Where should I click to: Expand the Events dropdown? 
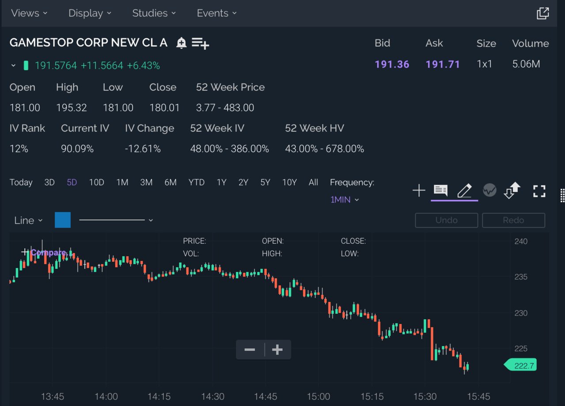(x=217, y=13)
